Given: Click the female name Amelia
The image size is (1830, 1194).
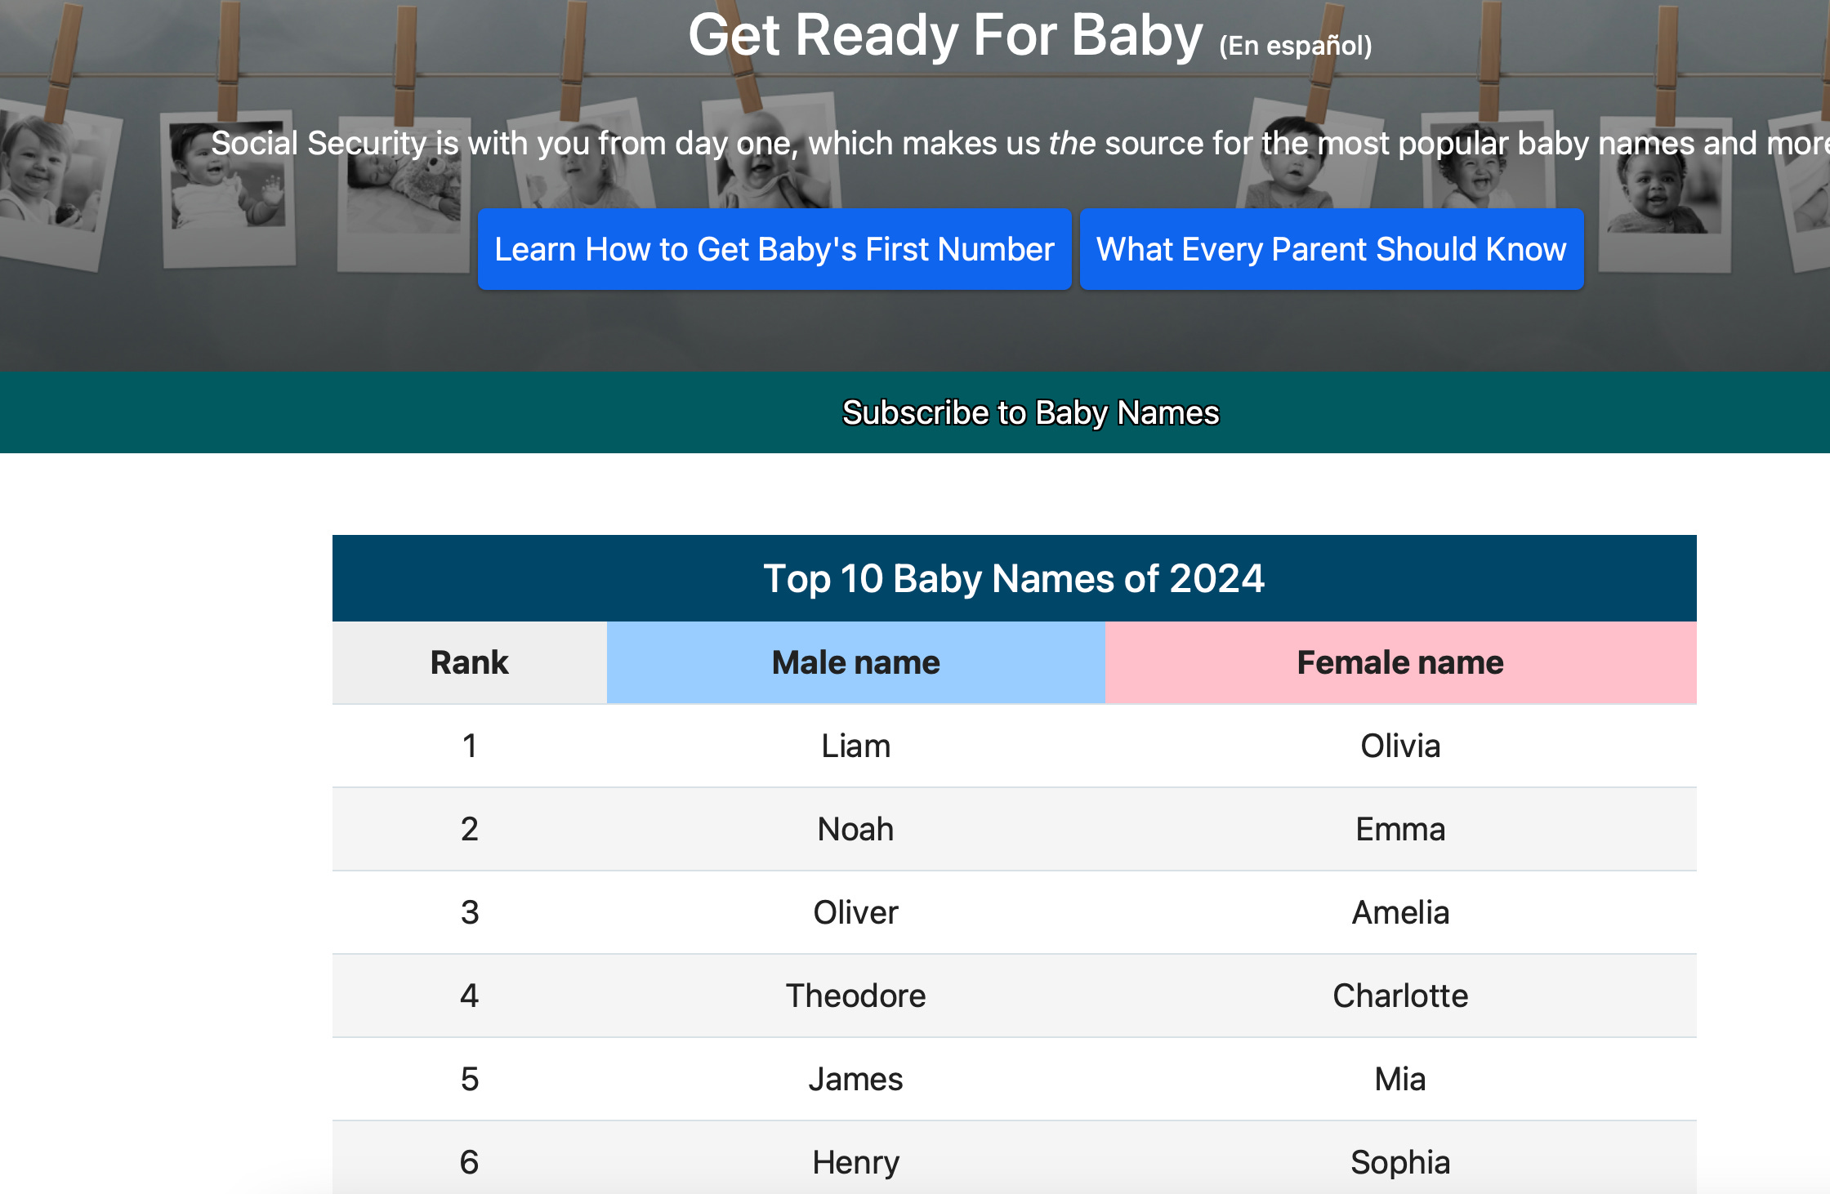Looking at the screenshot, I should [x=1399, y=912].
